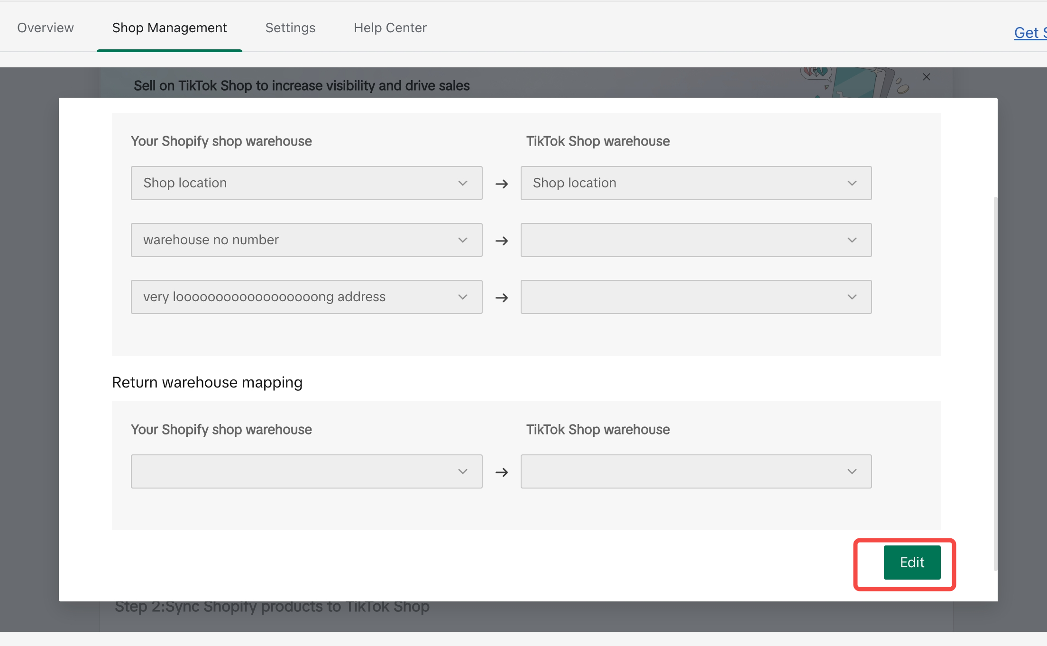Expand very loooong address warehouse dropdown
Viewport: 1047px width, 646px height.
(294, 297)
